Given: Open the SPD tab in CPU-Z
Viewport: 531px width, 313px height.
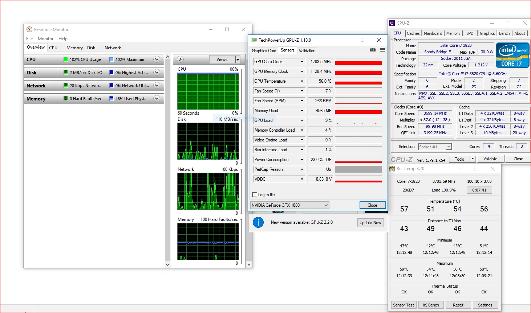Looking at the screenshot, I should click(x=470, y=33).
